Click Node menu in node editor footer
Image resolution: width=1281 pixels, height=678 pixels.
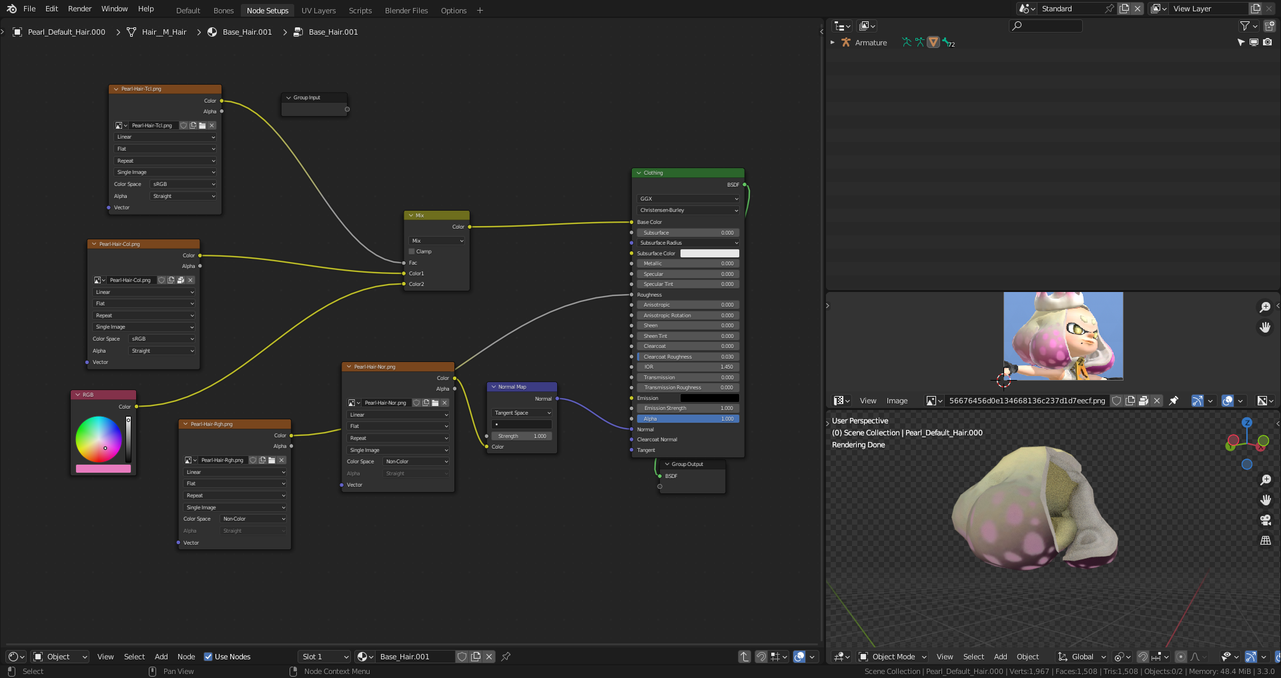pyautogui.click(x=186, y=657)
